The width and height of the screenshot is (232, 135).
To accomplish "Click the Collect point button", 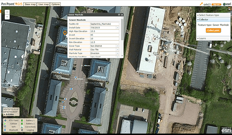I will [213, 30].
